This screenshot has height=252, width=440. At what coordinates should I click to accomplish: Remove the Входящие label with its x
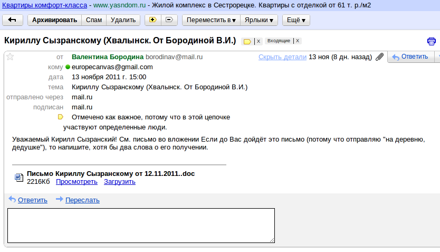coord(298,41)
